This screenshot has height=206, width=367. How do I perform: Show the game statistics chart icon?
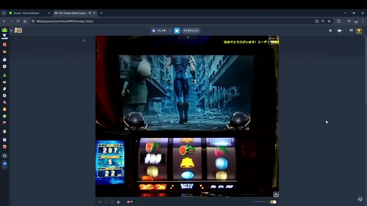click(112, 202)
